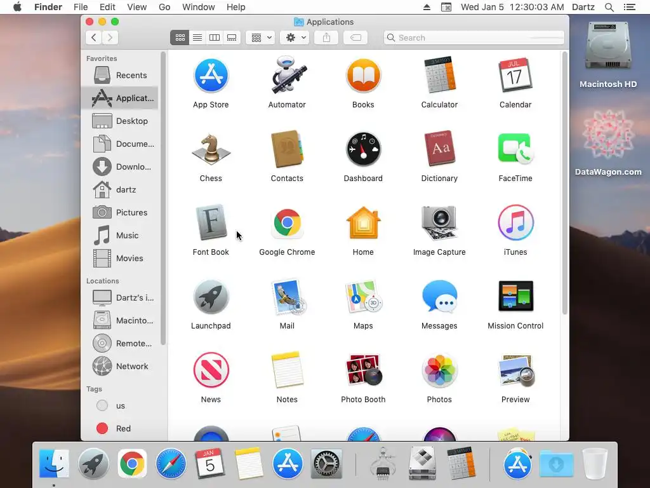Open the Apple menu
The image size is (650, 488).
pos(17,7)
